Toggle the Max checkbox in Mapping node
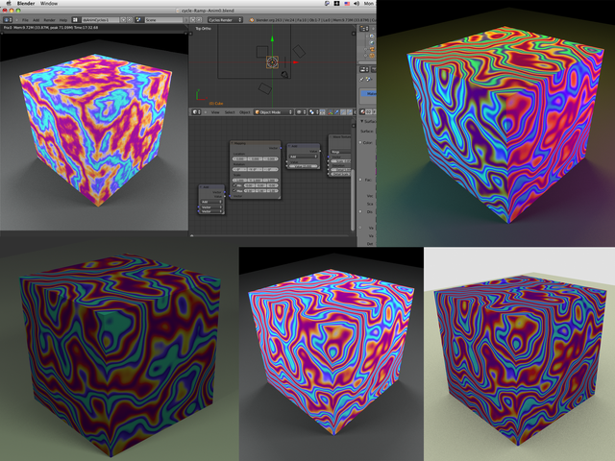This screenshot has height=461, width=615. 234,191
